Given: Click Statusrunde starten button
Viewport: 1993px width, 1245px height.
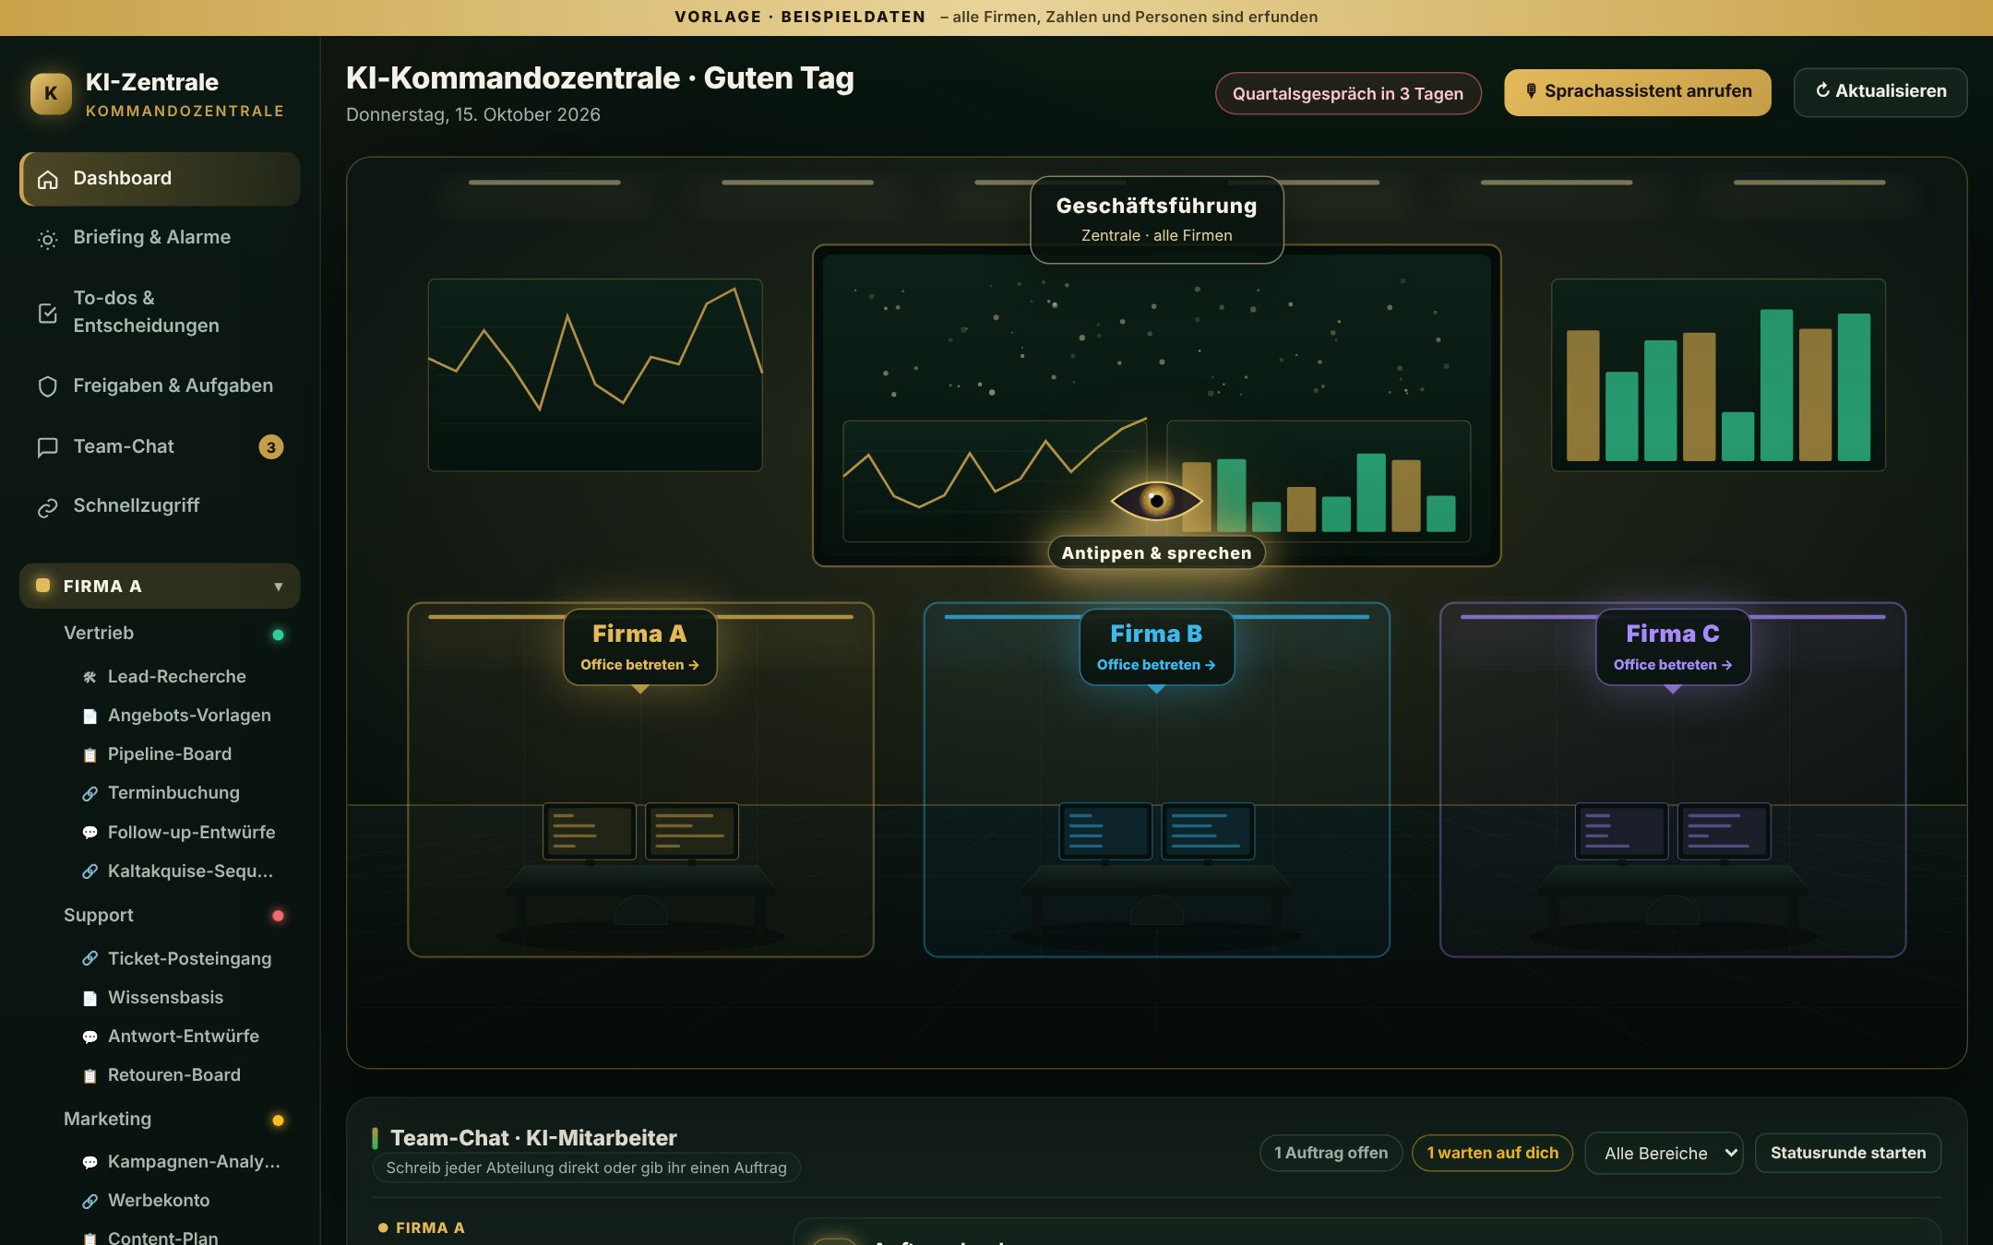Looking at the screenshot, I should pos(1848,1153).
